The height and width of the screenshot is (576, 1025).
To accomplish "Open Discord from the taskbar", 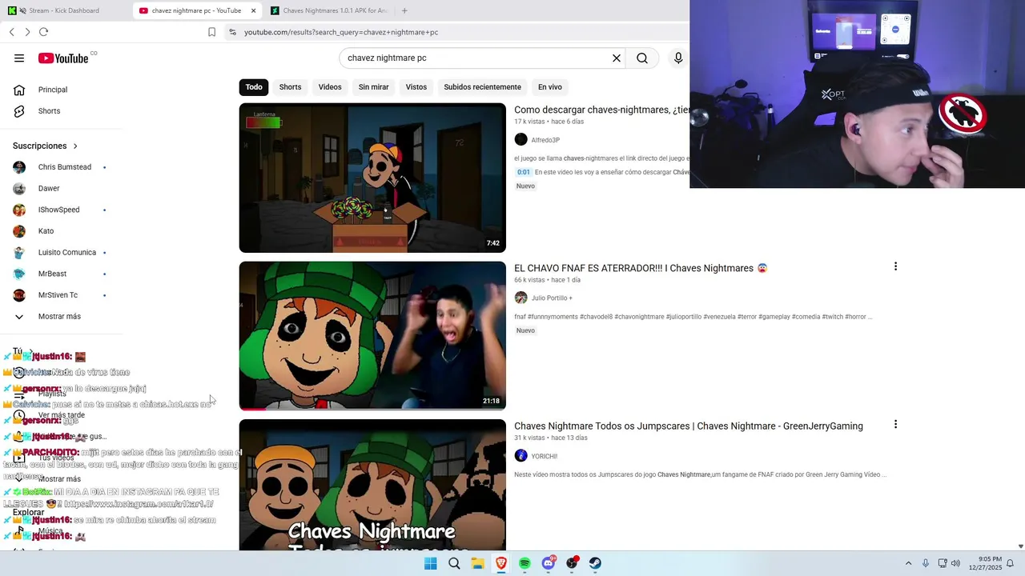I will [x=549, y=563].
